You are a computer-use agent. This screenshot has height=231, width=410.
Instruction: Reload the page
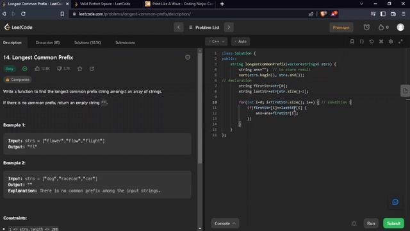pos(23,14)
